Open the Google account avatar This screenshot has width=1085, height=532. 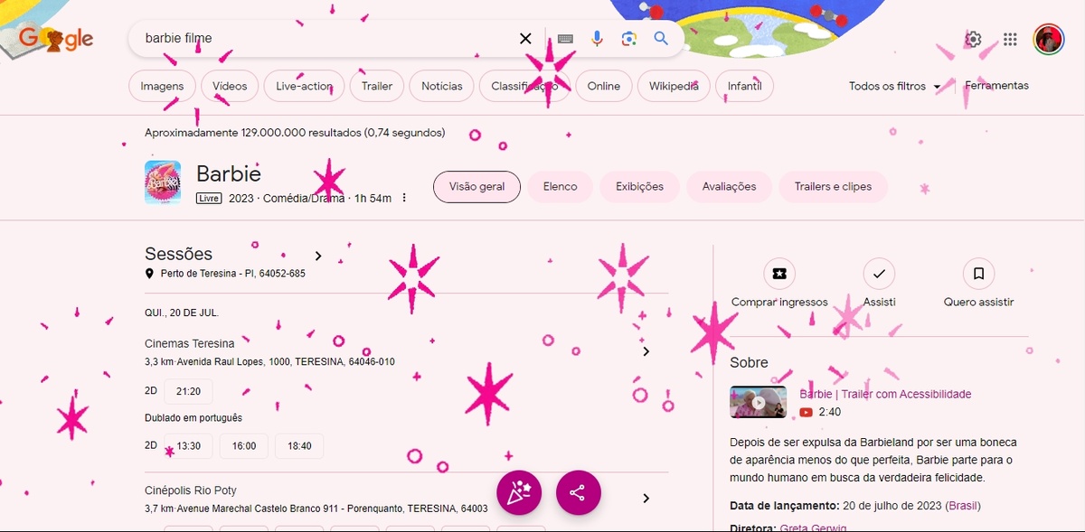tap(1049, 39)
